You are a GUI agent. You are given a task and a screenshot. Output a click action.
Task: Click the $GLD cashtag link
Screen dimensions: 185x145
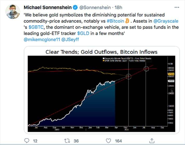click(x=83, y=33)
